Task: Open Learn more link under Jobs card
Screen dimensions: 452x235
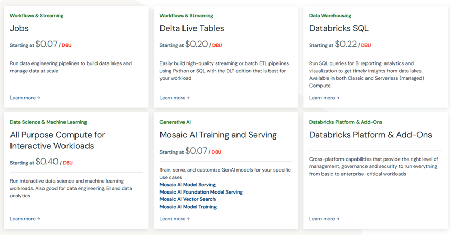Action: (x=25, y=98)
